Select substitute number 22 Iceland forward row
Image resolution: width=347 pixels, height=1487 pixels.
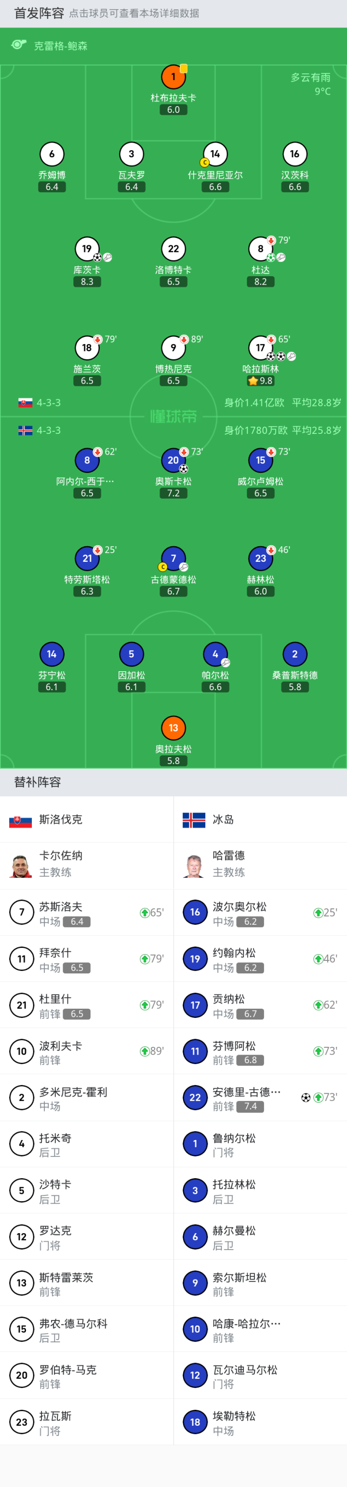[260, 1098]
